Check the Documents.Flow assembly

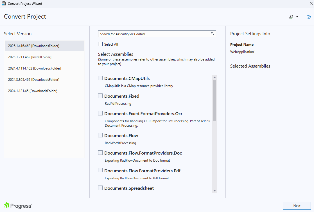pos(100,135)
